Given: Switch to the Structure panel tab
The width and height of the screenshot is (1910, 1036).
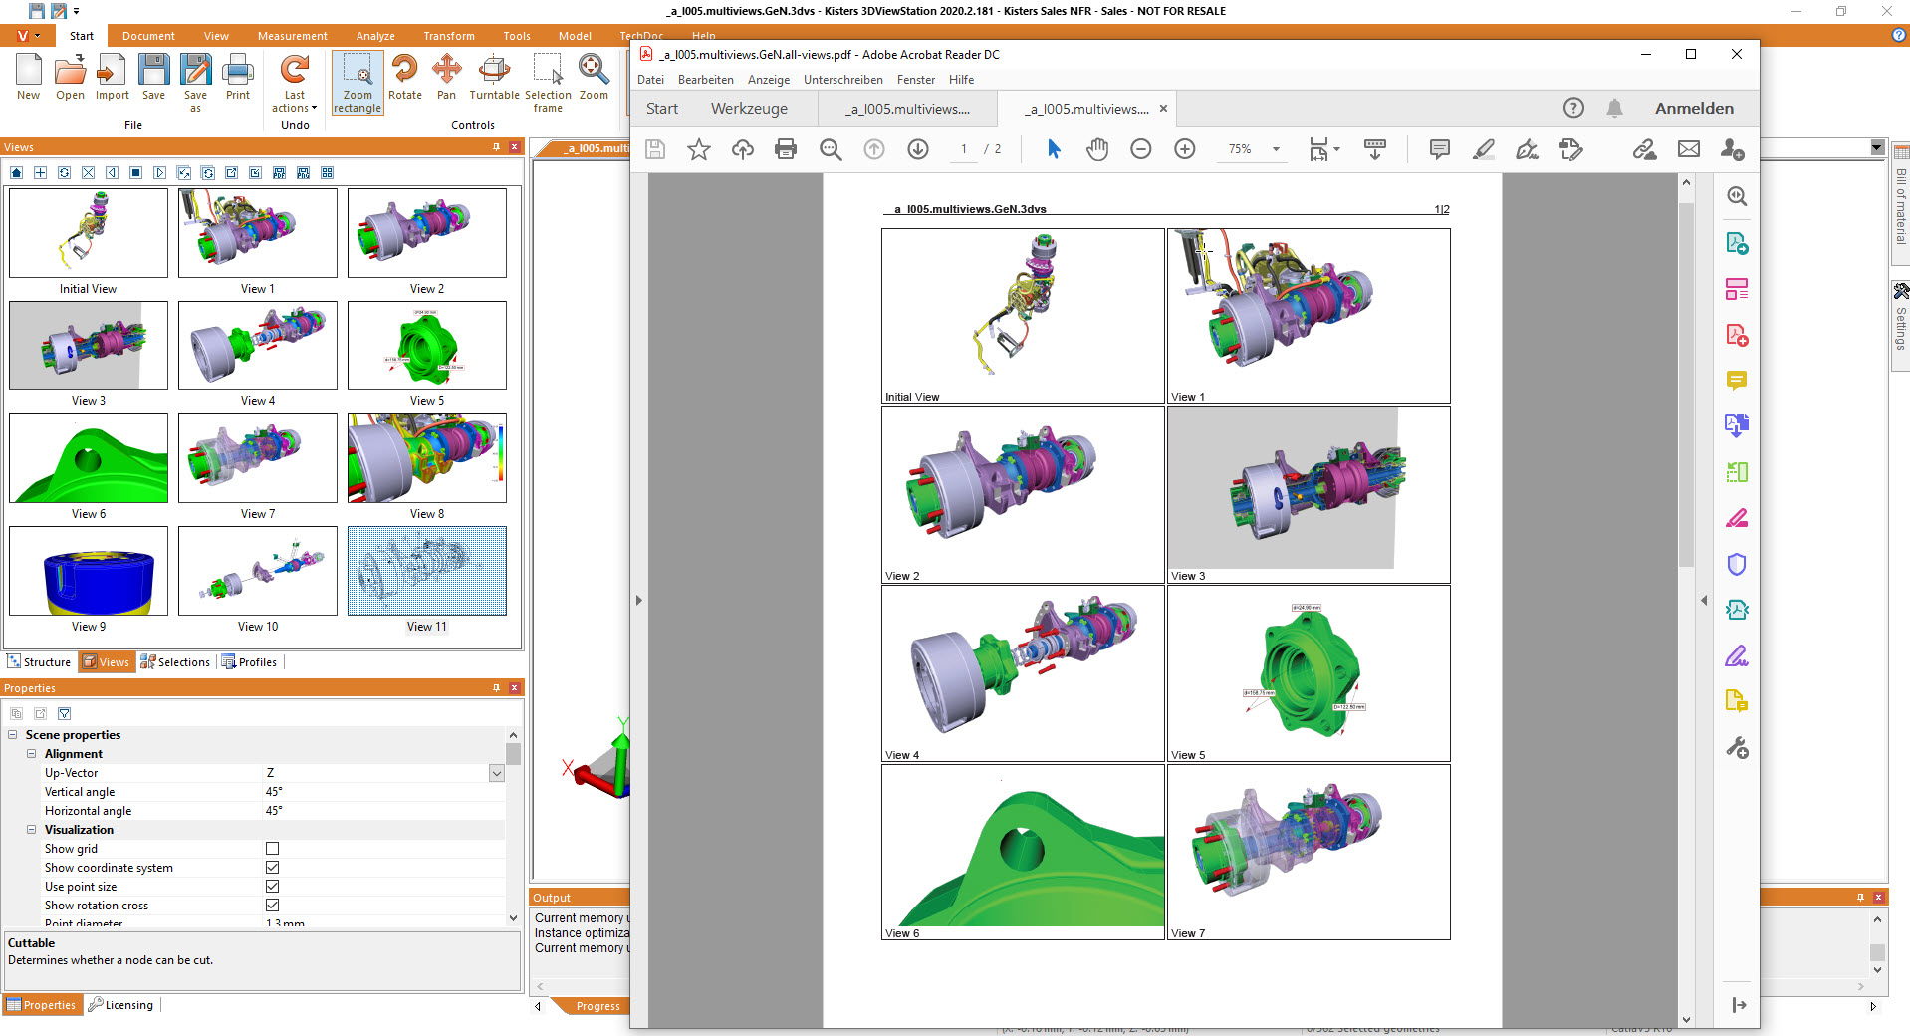Looking at the screenshot, I should [x=40, y=662].
